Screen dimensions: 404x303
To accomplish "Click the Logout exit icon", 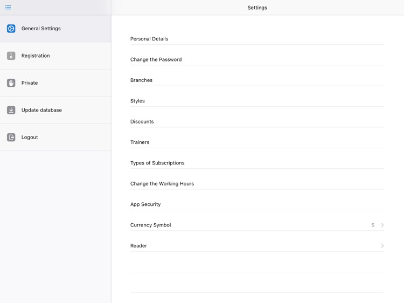I will point(11,137).
